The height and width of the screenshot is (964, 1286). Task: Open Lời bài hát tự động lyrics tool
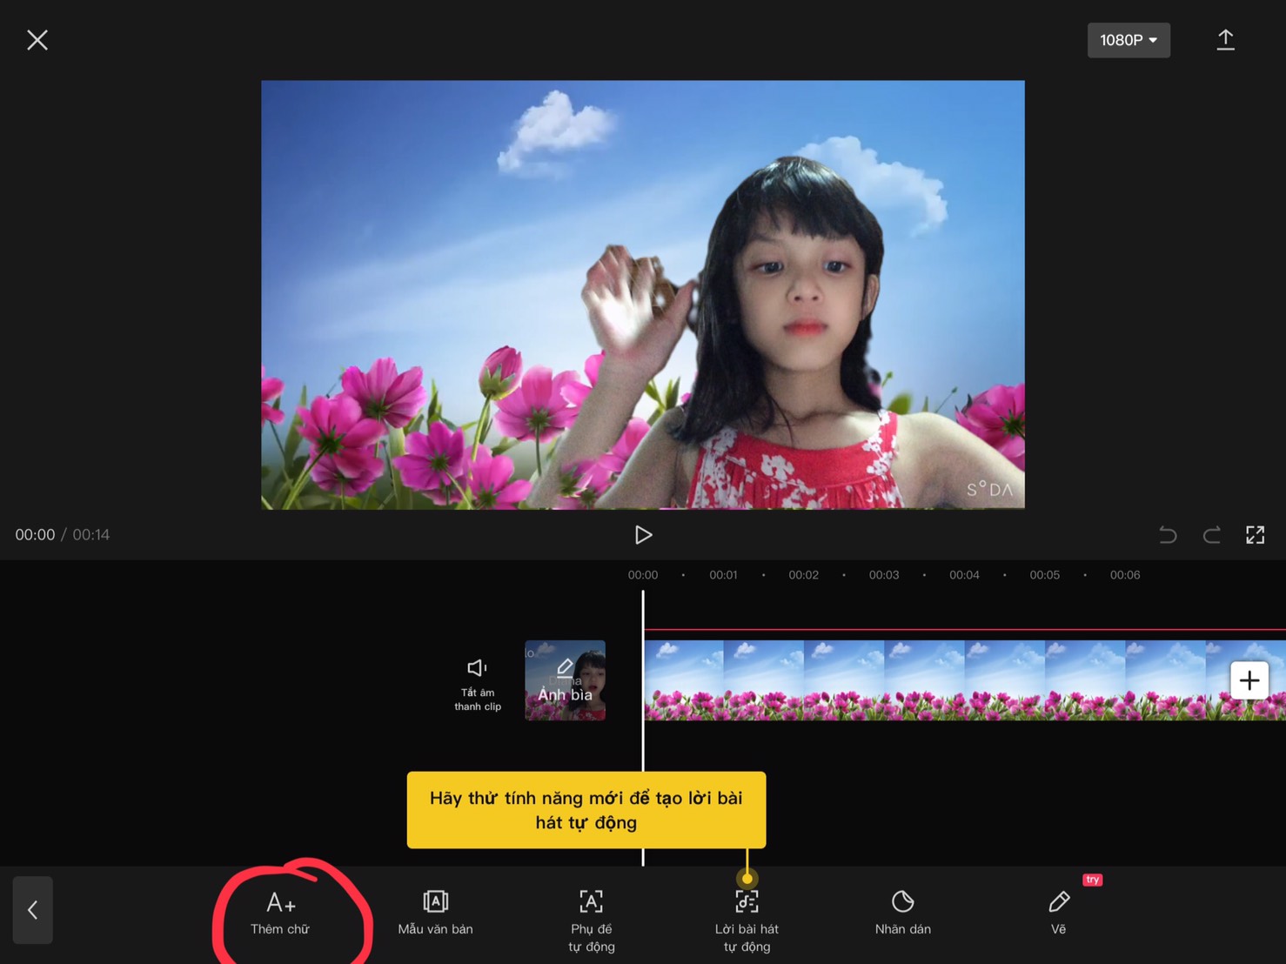point(747,920)
